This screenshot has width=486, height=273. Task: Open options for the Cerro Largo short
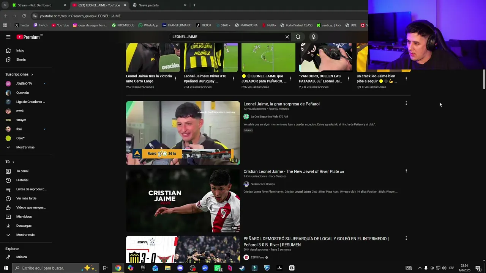click(175, 78)
